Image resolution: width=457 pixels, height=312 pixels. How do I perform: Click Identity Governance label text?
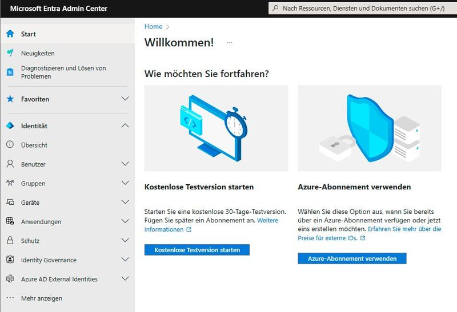(x=49, y=260)
